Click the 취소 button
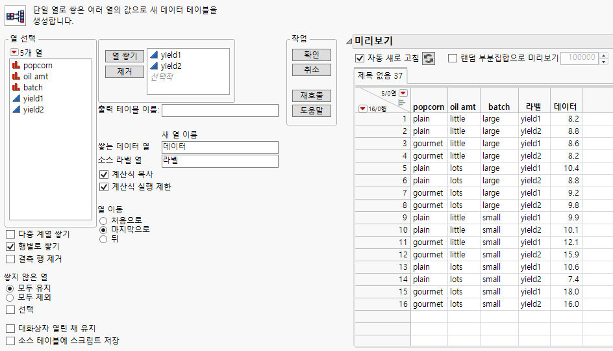This screenshot has height=351, width=613. point(312,70)
